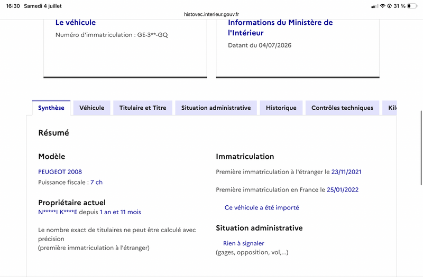Viewport: 423px width, 277px height.
Task: Tap the battery icon in status bar
Action: pos(412,6)
